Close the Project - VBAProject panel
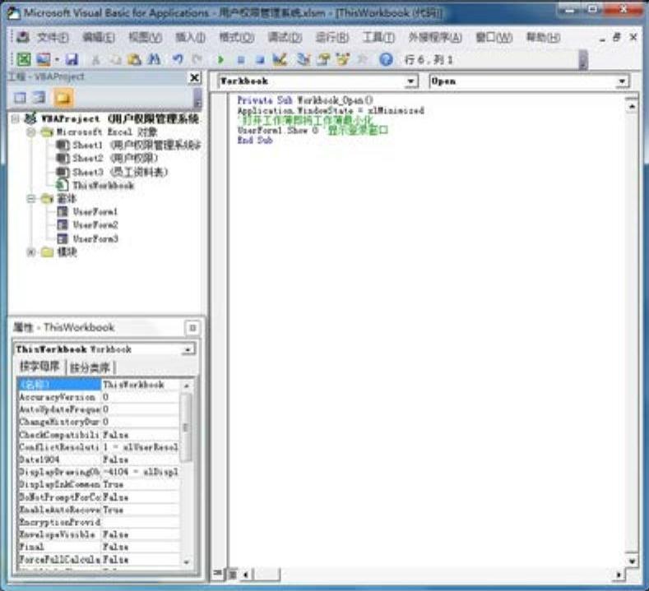Image resolution: width=649 pixels, height=591 pixels. point(194,78)
